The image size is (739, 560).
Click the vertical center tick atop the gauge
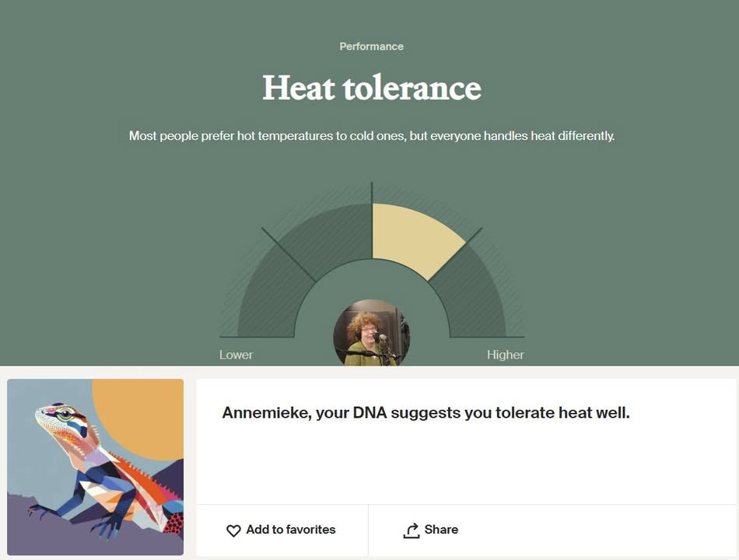371,193
